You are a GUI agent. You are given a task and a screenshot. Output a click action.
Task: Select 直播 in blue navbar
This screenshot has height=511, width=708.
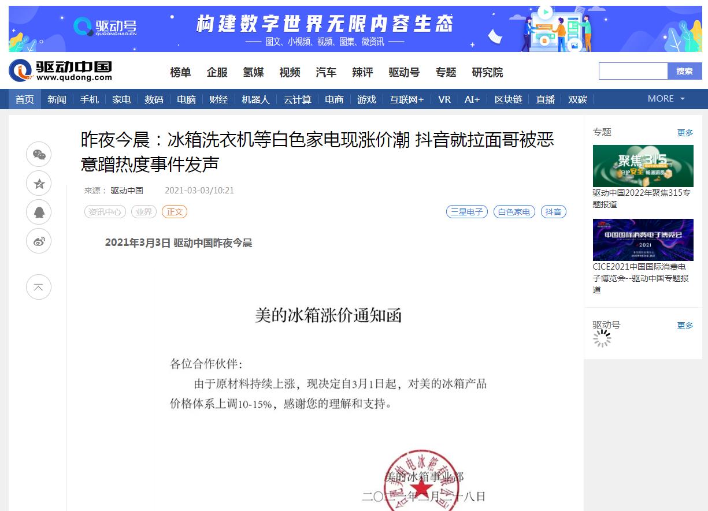(x=545, y=99)
